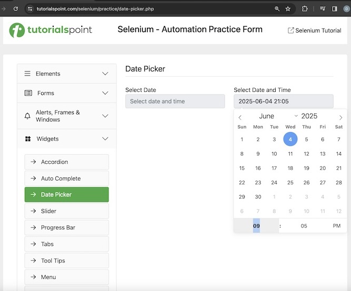The width and height of the screenshot is (351, 291).
Task: Click the Alerts bell icon
Action: [27, 116]
